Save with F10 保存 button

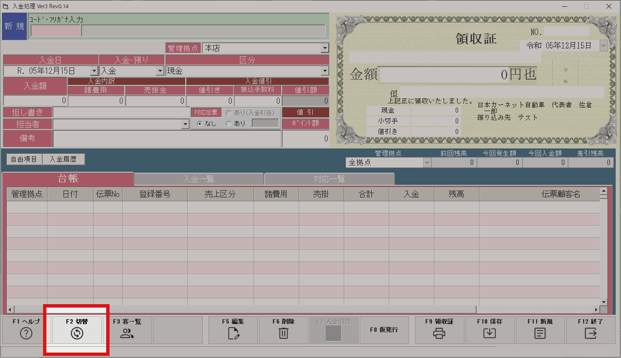tap(490, 330)
